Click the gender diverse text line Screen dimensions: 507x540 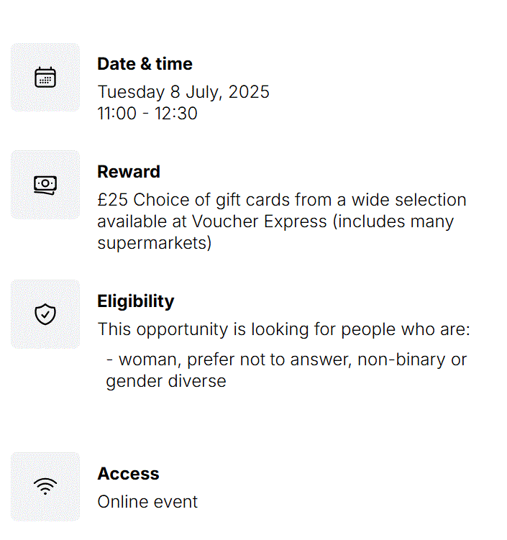click(x=166, y=381)
